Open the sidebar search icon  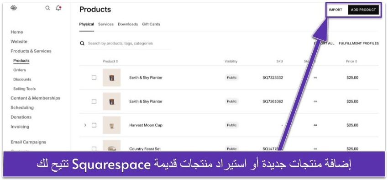[x=47, y=8]
